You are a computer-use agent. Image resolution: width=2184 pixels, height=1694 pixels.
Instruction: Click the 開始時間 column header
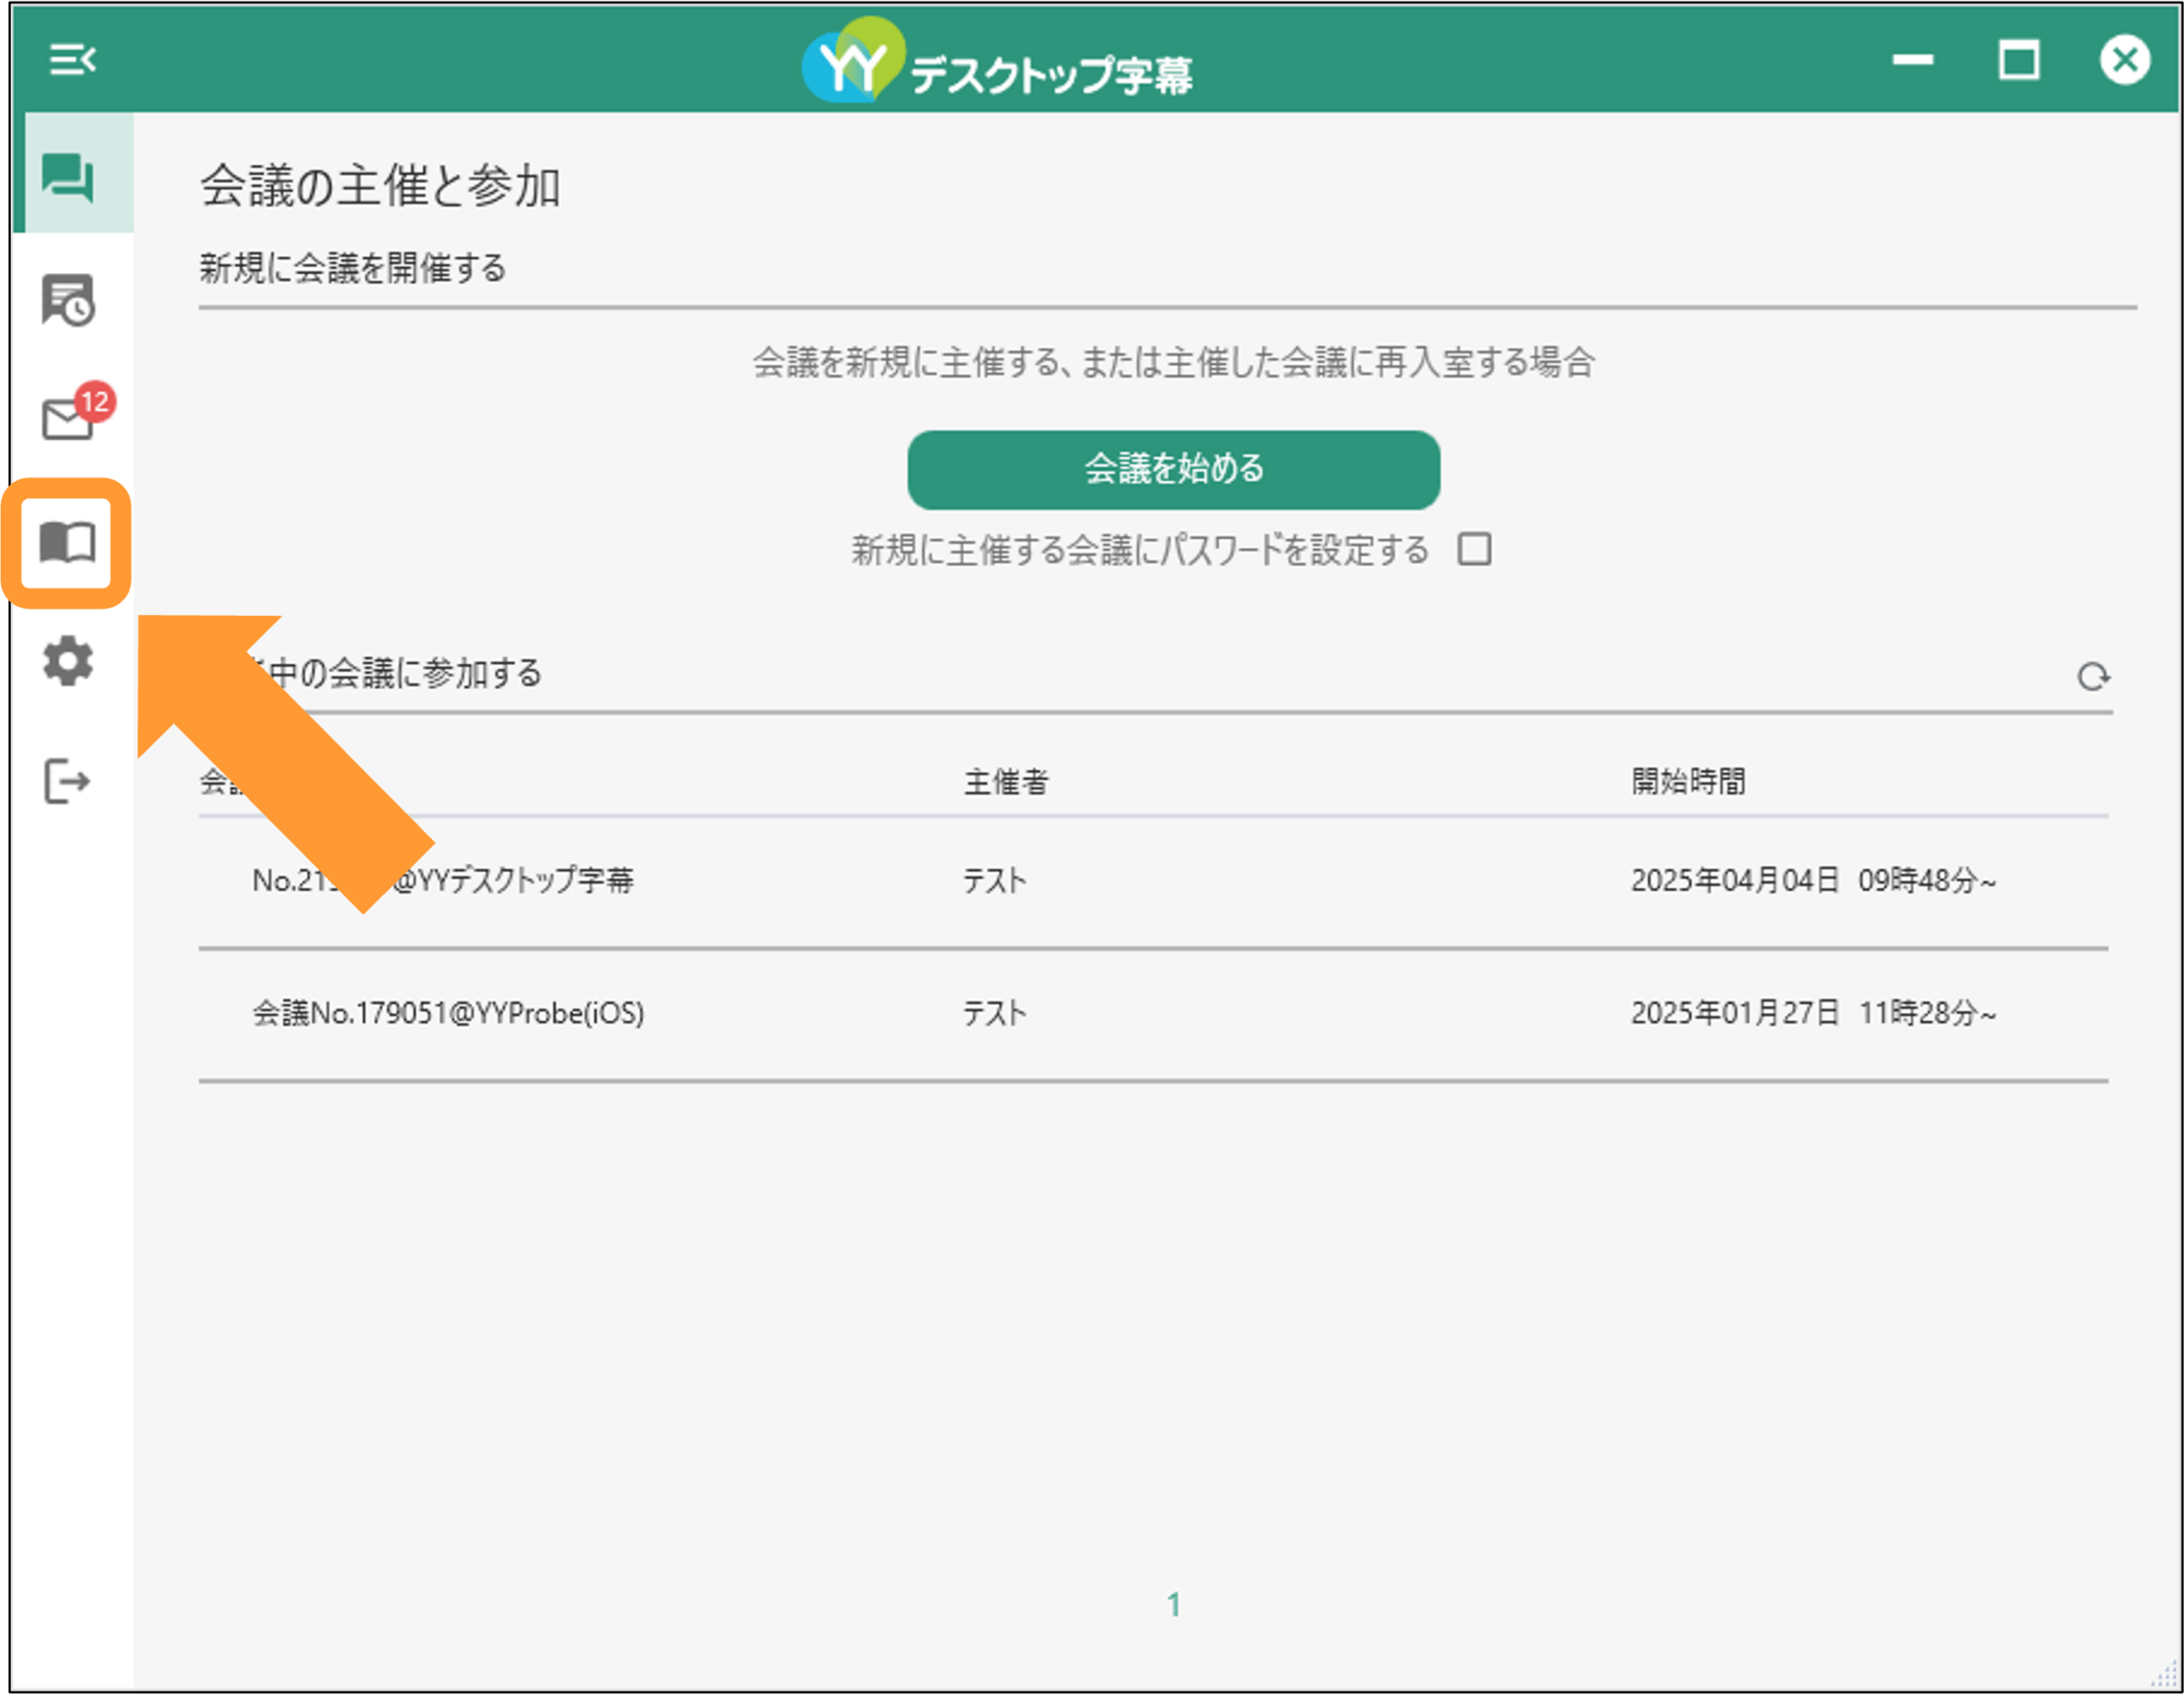click(1688, 781)
